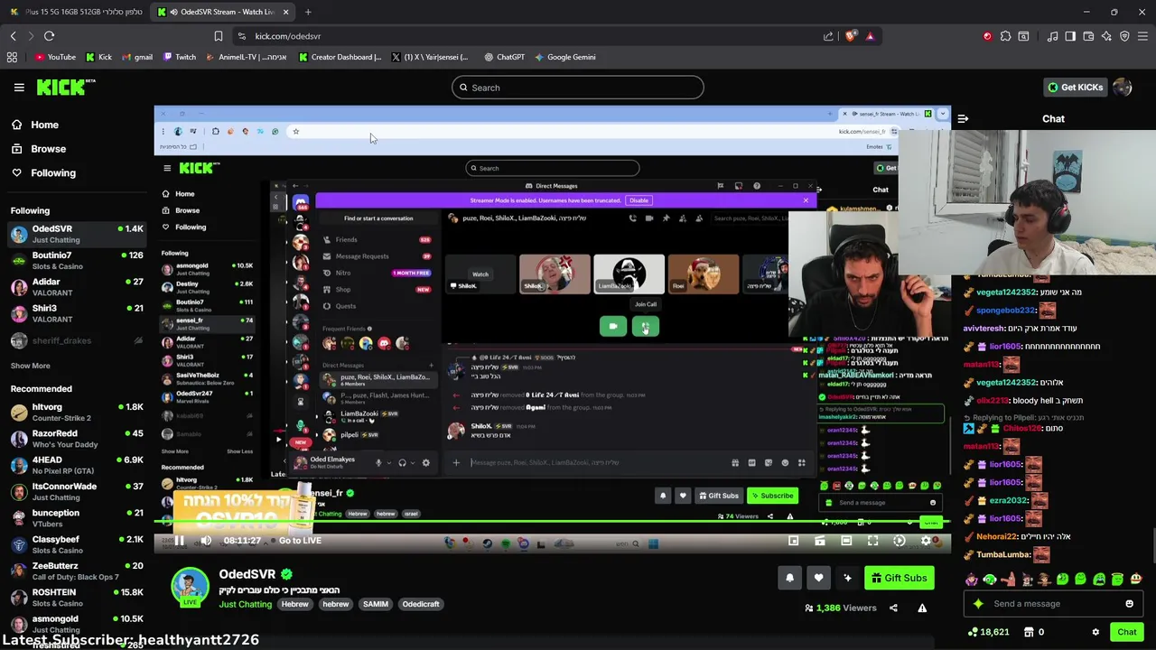Screen dimensions: 1156x650
Task: Collapse the chat panel arrow icon
Action: click(963, 119)
